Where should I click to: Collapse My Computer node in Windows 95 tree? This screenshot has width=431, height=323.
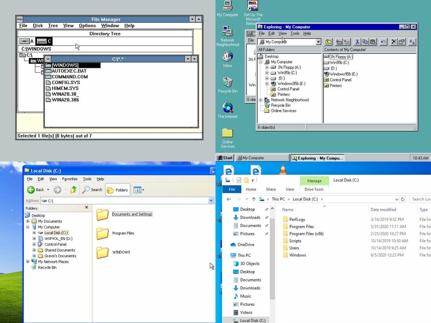pyautogui.click(x=260, y=62)
